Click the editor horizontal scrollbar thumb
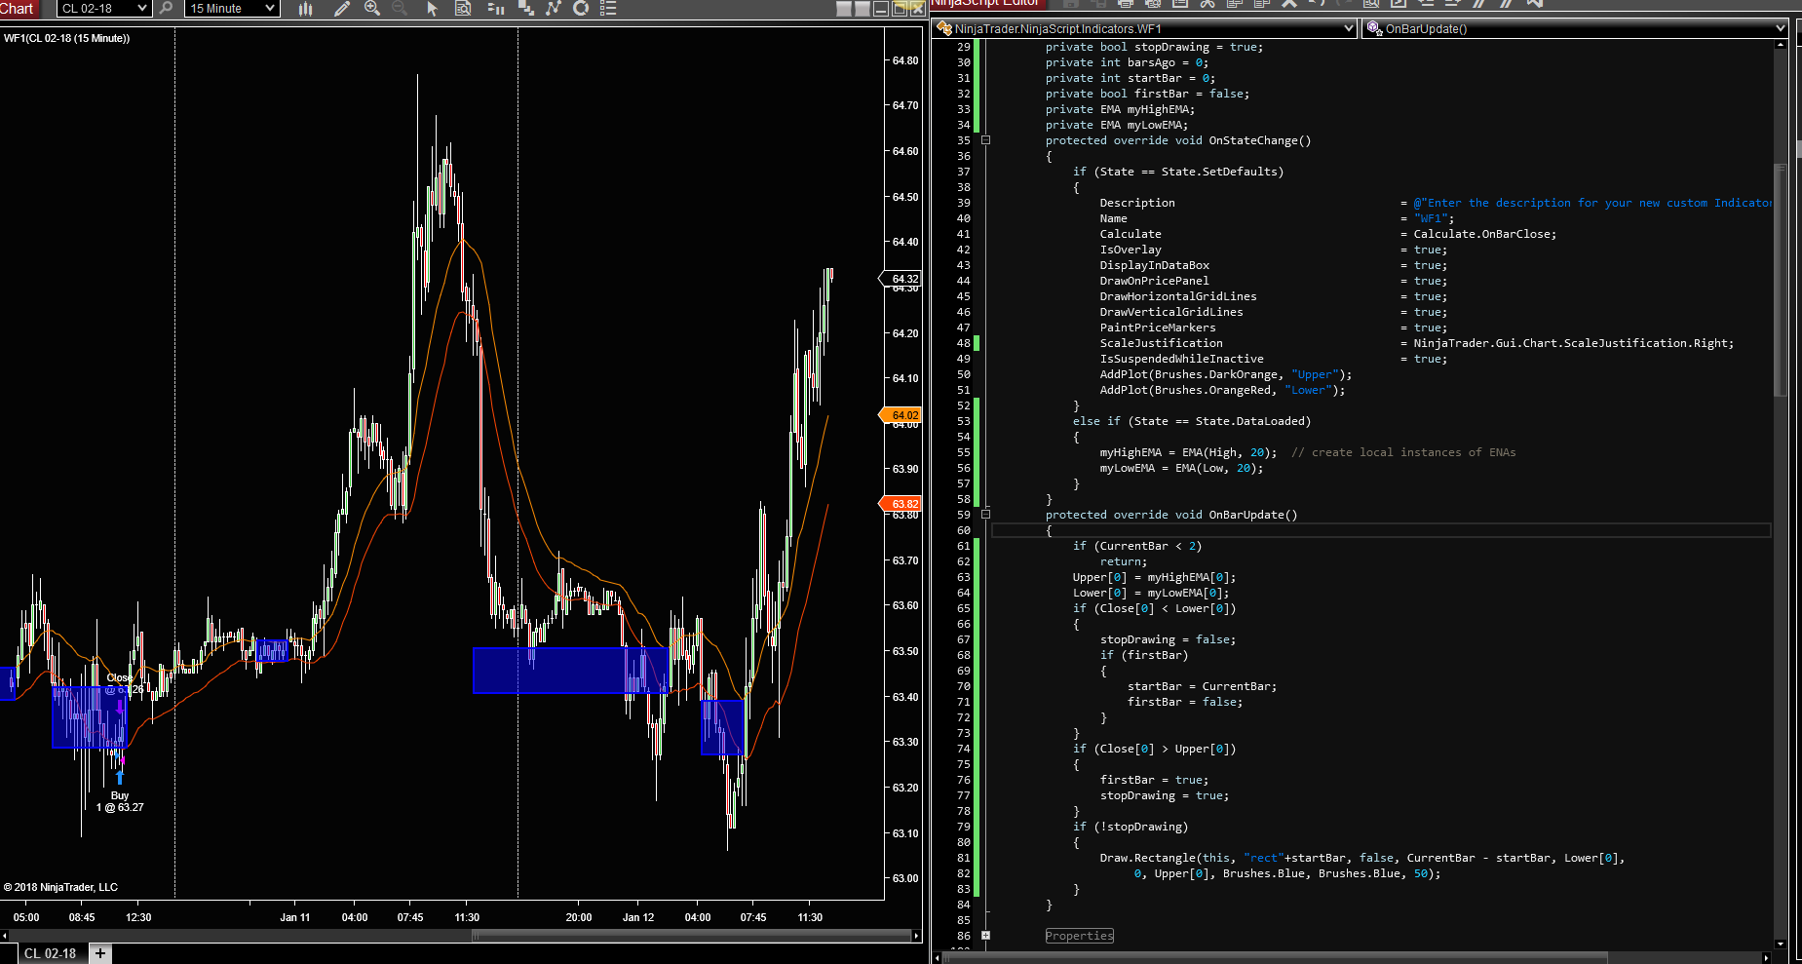1802x964 pixels. 1276,958
